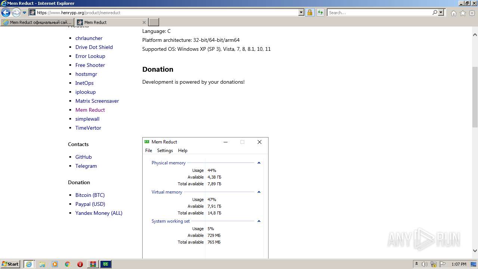
Task: Open the InetOps link
Action: click(x=84, y=83)
